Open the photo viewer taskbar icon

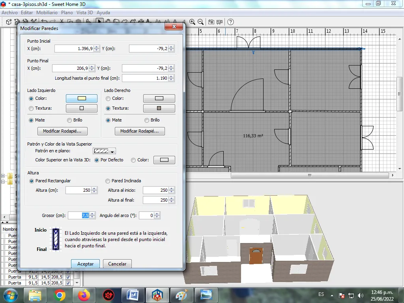206,295
